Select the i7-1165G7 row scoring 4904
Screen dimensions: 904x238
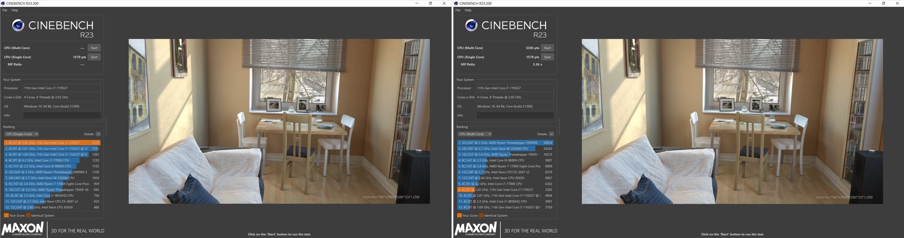[x=505, y=196]
